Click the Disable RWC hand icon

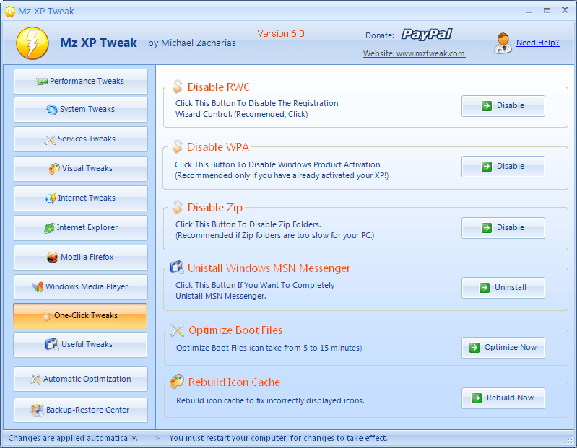[178, 87]
